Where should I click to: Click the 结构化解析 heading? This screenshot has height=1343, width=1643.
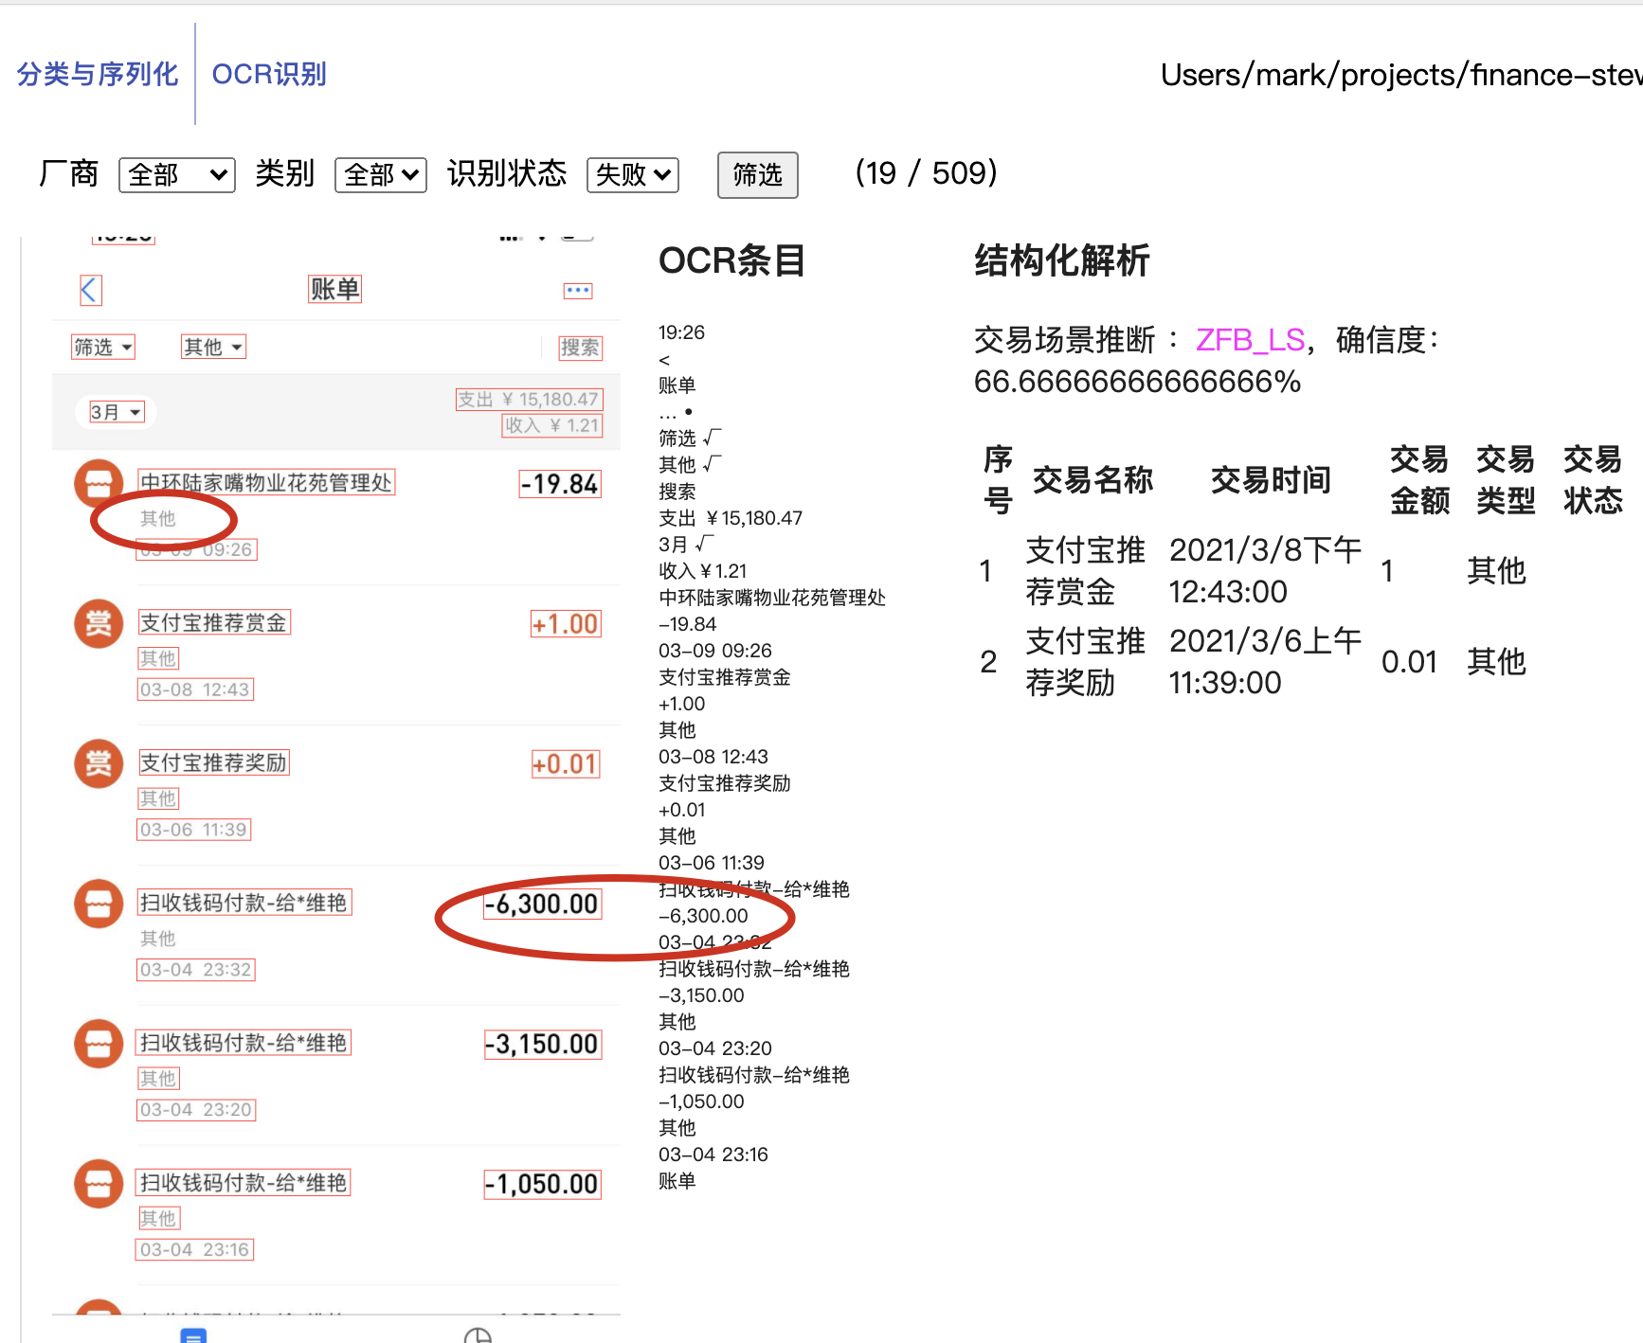[x=1062, y=260]
